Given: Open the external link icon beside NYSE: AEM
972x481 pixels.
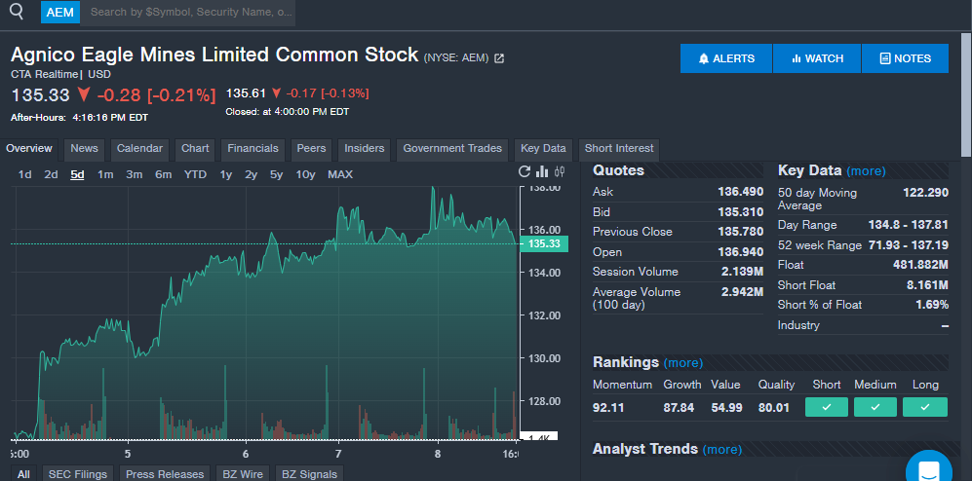Looking at the screenshot, I should (x=499, y=58).
